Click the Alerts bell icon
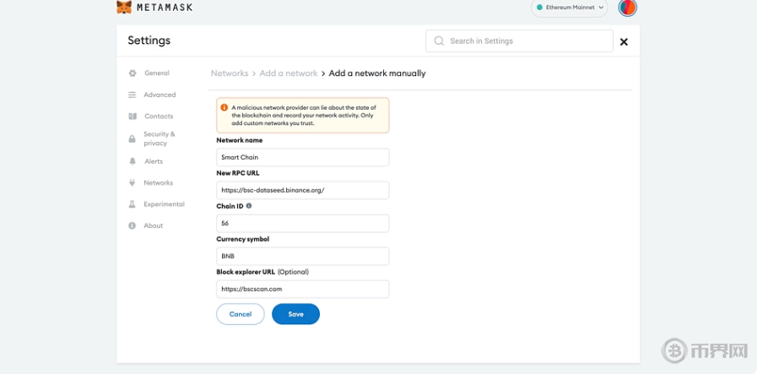 coord(132,161)
